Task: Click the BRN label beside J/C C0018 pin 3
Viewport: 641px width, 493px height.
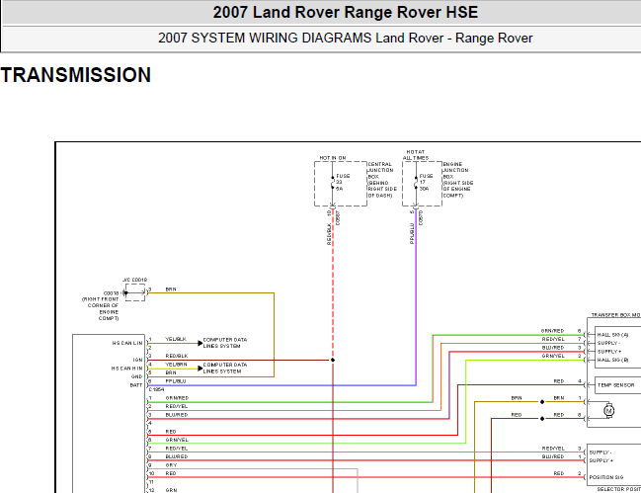Action: [x=171, y=289]
